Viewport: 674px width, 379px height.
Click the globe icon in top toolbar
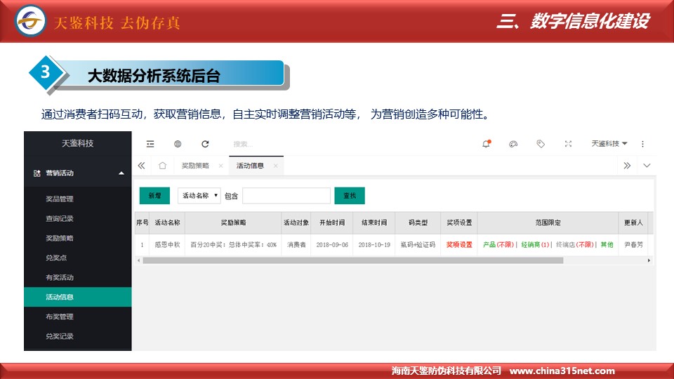click(178, 144)
